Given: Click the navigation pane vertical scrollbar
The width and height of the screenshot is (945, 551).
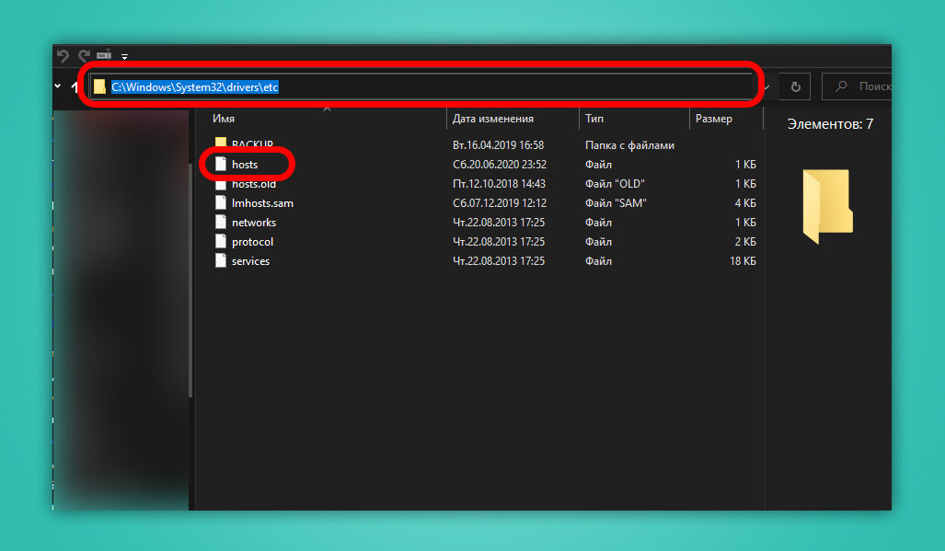Looking at the screenshot, I should 191,280.
